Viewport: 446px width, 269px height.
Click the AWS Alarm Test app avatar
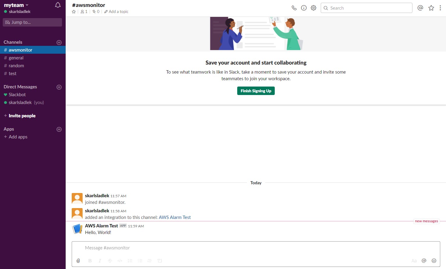click(x=77, y=229)
